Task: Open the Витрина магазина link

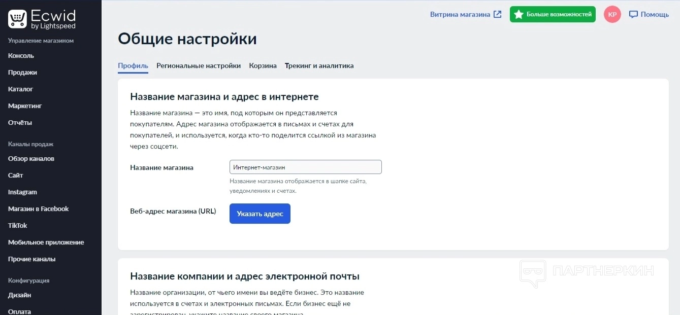Action: point(460,14)
